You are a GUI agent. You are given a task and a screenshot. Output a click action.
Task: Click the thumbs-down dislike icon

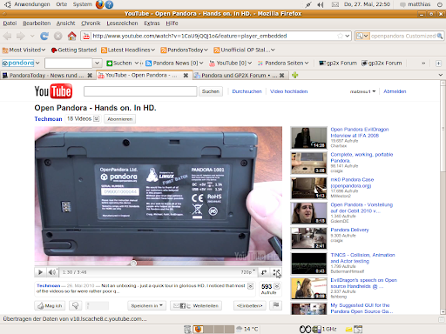[75, 305]
